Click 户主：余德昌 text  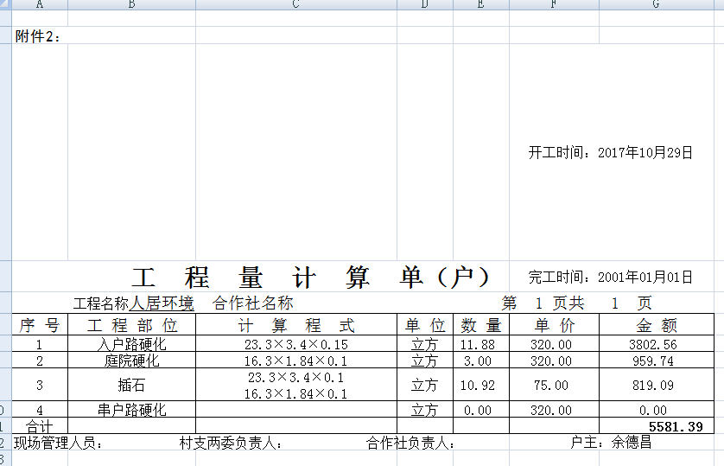[x=611, y=443]
